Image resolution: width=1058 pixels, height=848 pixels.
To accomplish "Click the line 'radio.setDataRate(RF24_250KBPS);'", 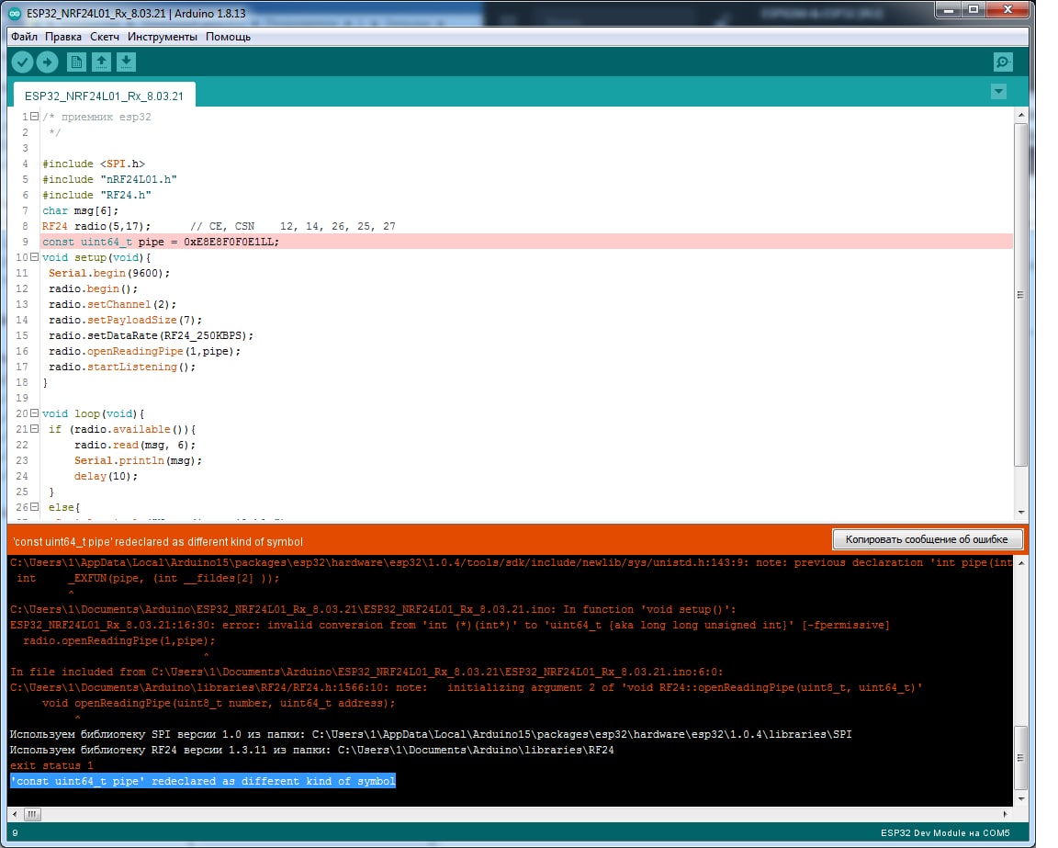I will click(152, 335).
